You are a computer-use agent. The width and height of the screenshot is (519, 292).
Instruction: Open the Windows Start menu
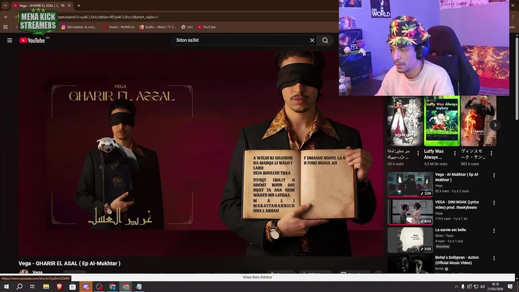point(6,287)
